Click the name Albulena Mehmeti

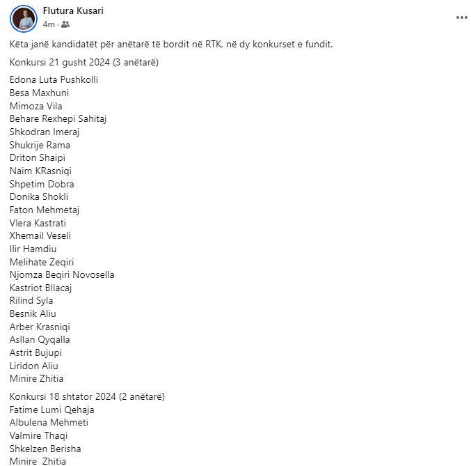[x=49, y=422]
